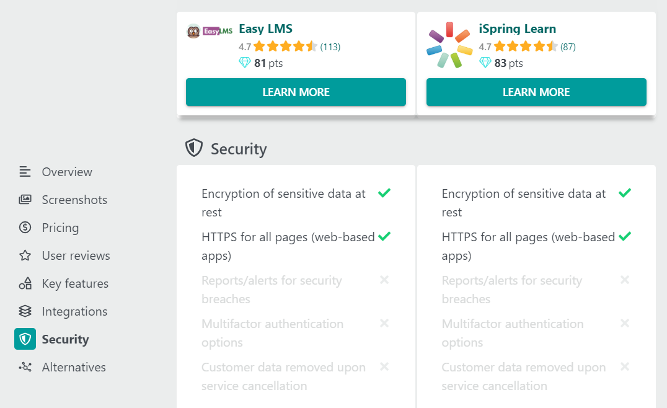Click iSpring 'HTTPS for all pages' text
667x408 pixels.
528,246
